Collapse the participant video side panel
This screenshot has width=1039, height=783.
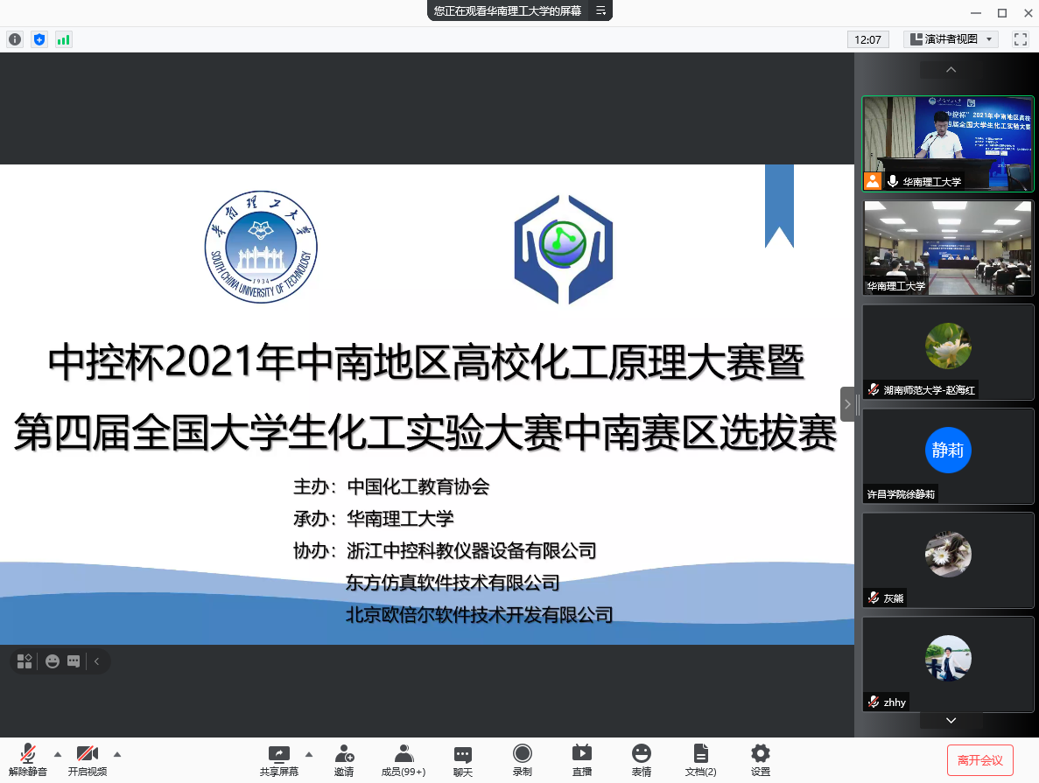tap(846, 404)
